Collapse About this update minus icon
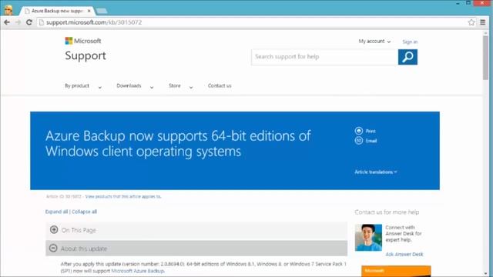493x277 pixels. [53, 248]
